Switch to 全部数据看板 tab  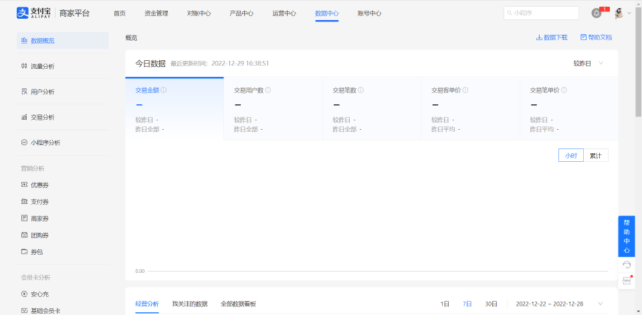pos(238,304)
